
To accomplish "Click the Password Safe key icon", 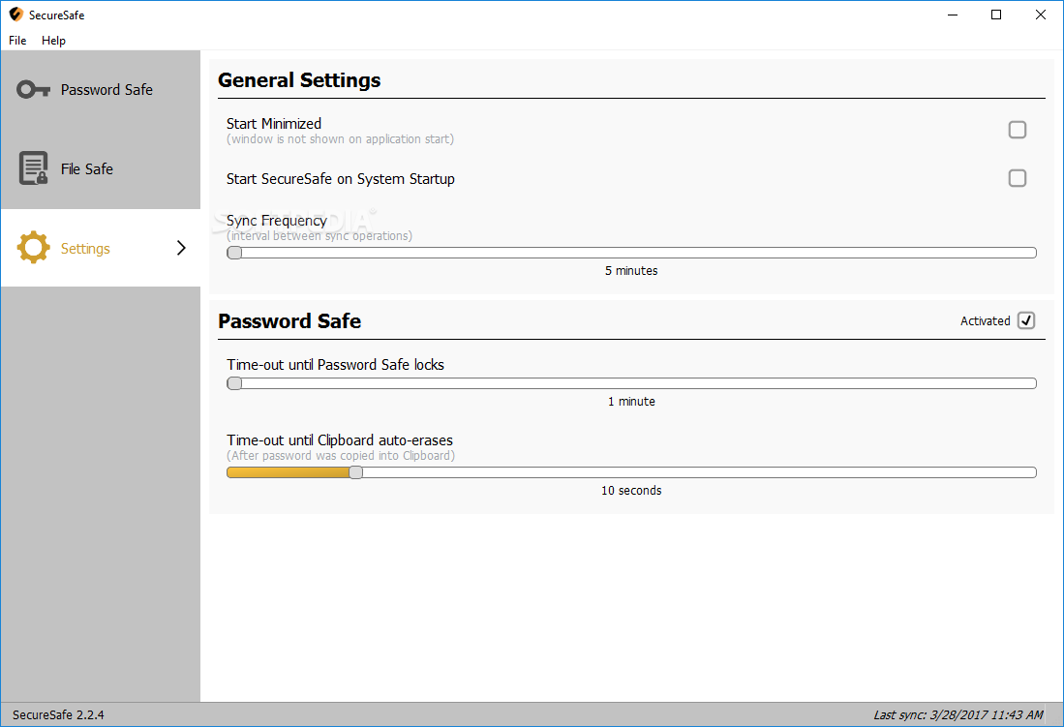I will (x=33, y=90).
